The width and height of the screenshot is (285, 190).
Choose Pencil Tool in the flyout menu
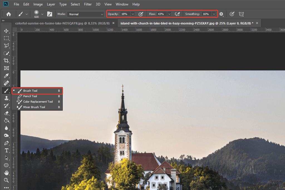tap(37, 96)
